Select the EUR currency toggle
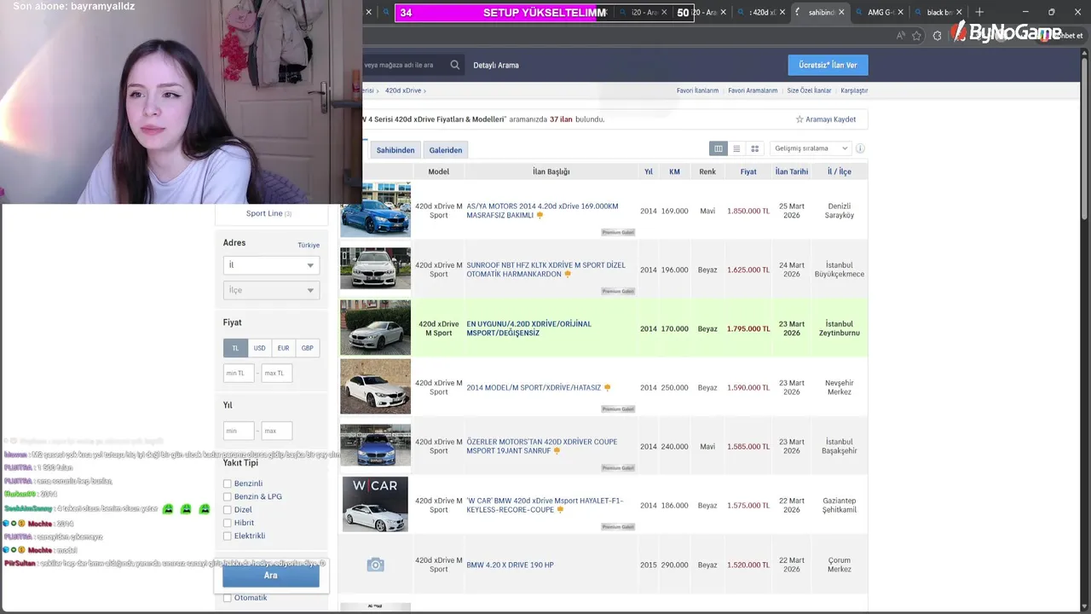1091x614 pixels. click(283, 348)
